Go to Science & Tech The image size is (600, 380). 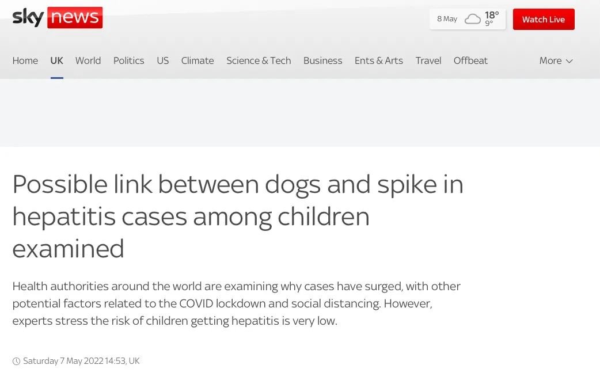259,60
